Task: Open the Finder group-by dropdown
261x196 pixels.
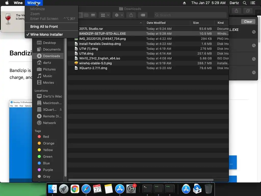Action: point(105,15)
